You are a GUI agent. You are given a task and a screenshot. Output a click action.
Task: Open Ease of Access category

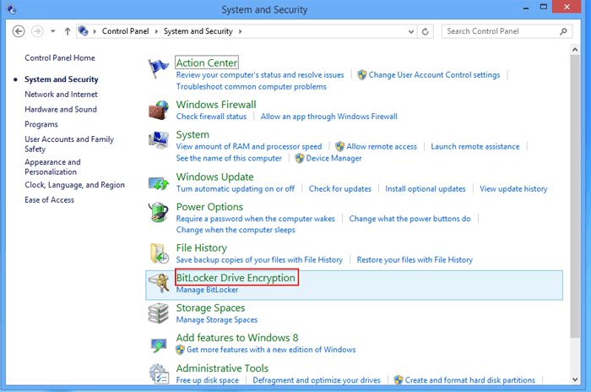(49, 200)
